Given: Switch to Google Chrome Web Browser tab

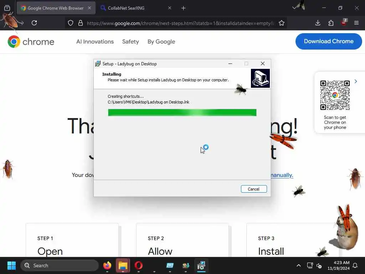Looking at the screenshot, I should [56, 8].
